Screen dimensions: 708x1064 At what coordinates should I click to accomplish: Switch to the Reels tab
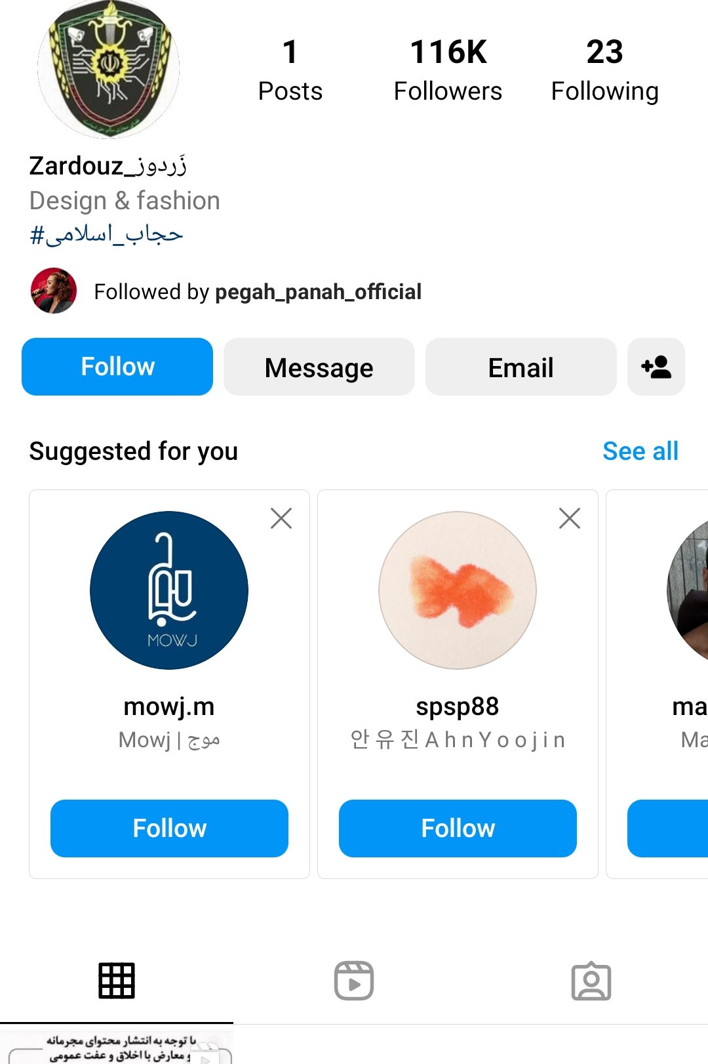354,981
